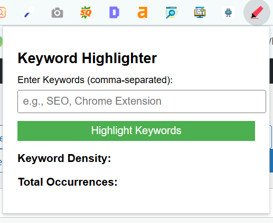Open the gray camera screenshot extension
The image size is (273, 223).
click(57, 13)
